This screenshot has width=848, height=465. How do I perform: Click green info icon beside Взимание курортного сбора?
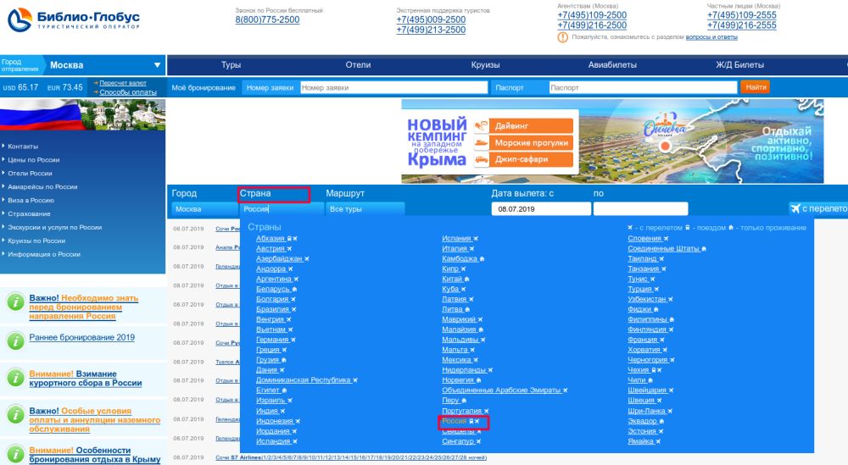coord(14,378)
